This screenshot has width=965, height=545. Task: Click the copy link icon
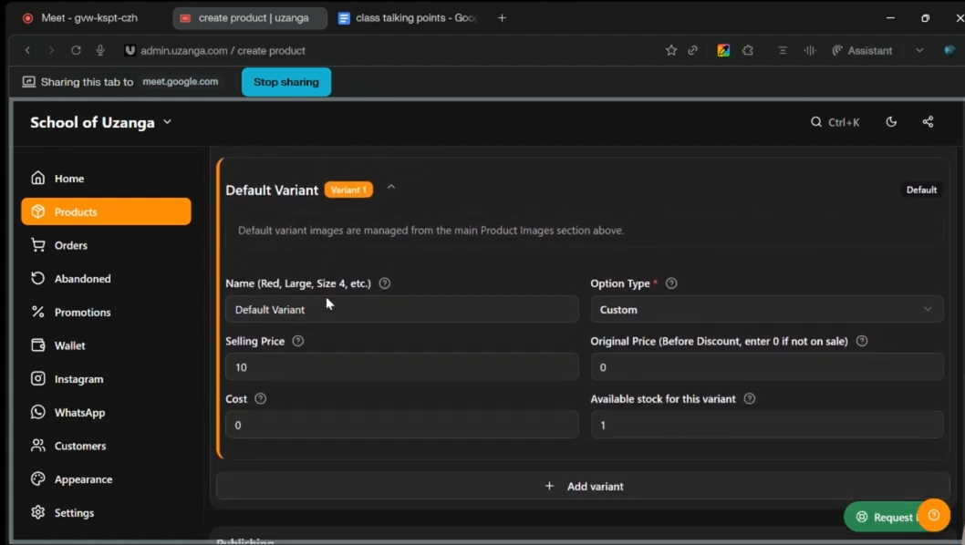pos(693,50)
